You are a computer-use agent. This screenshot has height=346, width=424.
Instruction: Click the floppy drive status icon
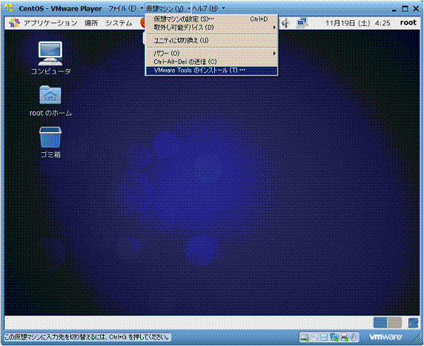coord(324,337)
